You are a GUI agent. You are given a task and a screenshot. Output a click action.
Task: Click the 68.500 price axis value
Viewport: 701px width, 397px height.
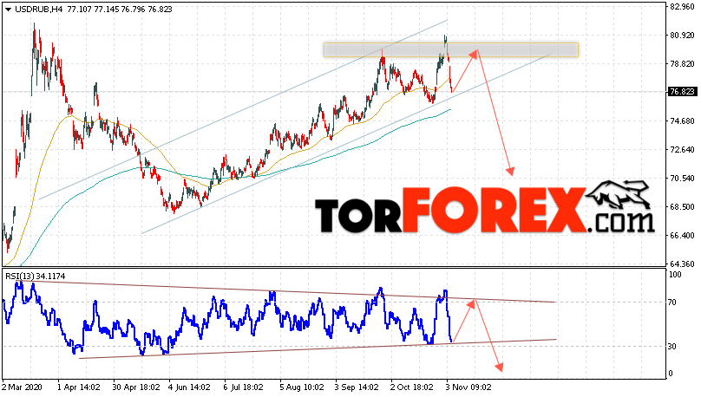pos(682,207)
